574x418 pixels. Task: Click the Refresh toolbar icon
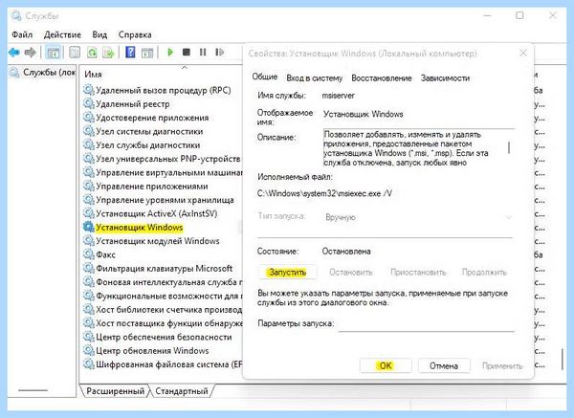coord(92,53)
